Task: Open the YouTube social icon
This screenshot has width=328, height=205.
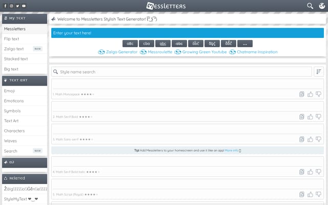Action: (24, 6)
